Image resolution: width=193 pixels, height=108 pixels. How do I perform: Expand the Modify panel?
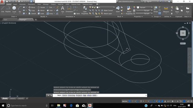43,16
